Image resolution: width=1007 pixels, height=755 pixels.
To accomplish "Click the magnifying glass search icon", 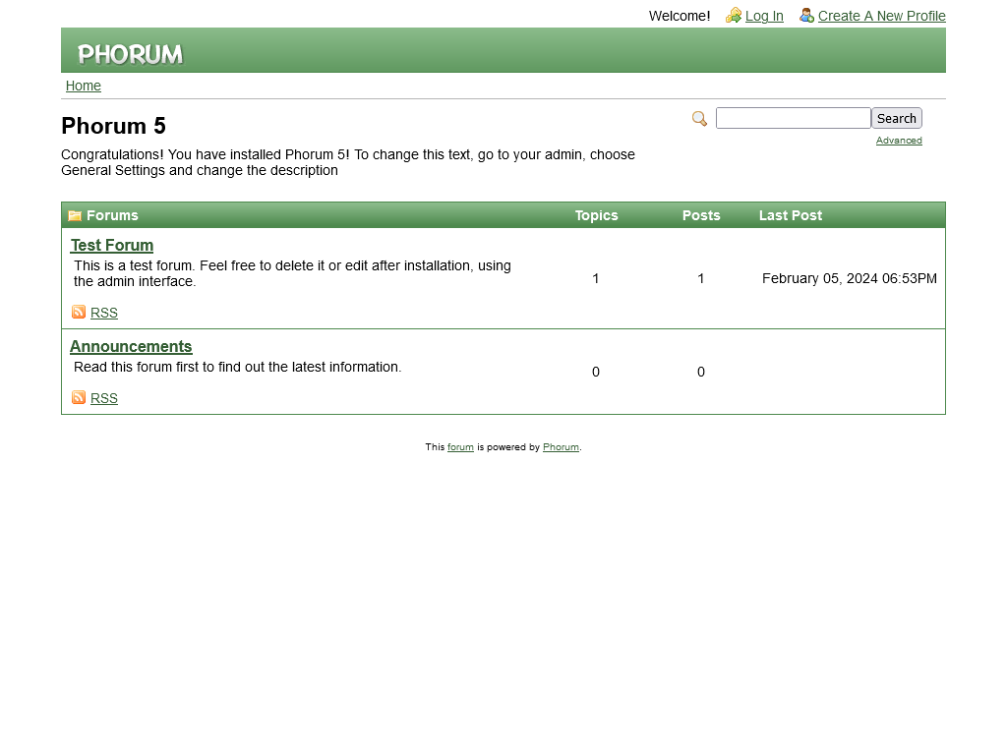I will (699, 119).
